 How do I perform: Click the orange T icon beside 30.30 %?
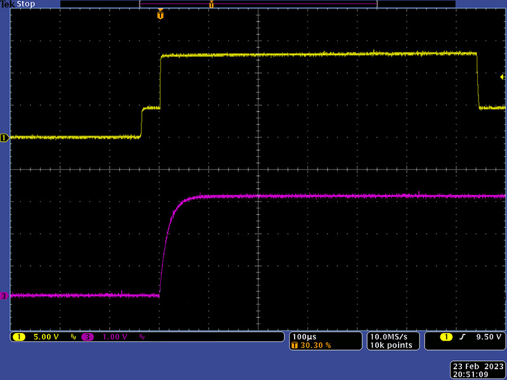(295, 346)
